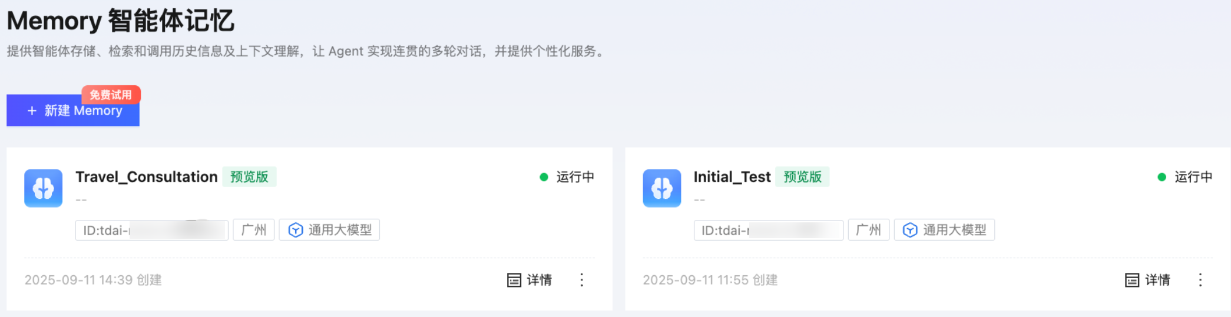Click the Initial_Test ID tag
Image resolution: width=1231 pixels, height=317 pixels.
point(768,230)
